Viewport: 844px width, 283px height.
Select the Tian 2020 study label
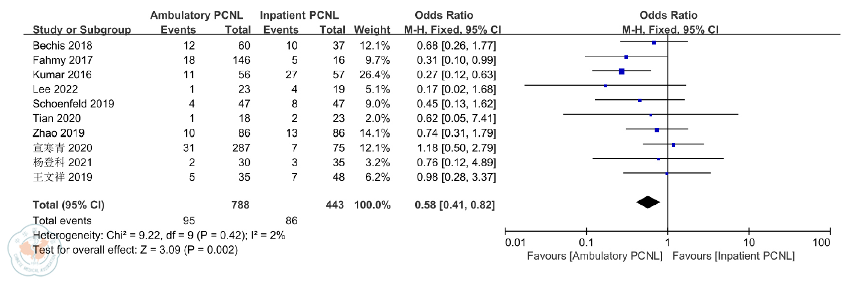pyautogui.click(x=57, y=118)
